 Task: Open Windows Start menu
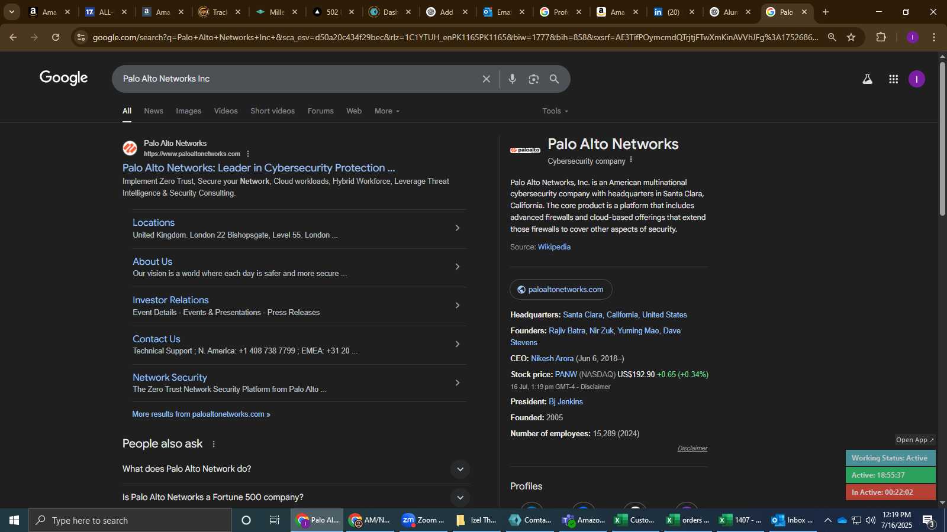(x=14, y=520)
